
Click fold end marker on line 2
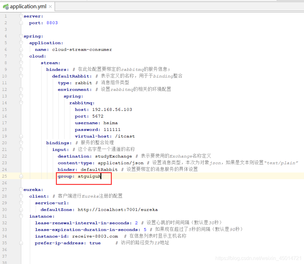coord(21,23)
